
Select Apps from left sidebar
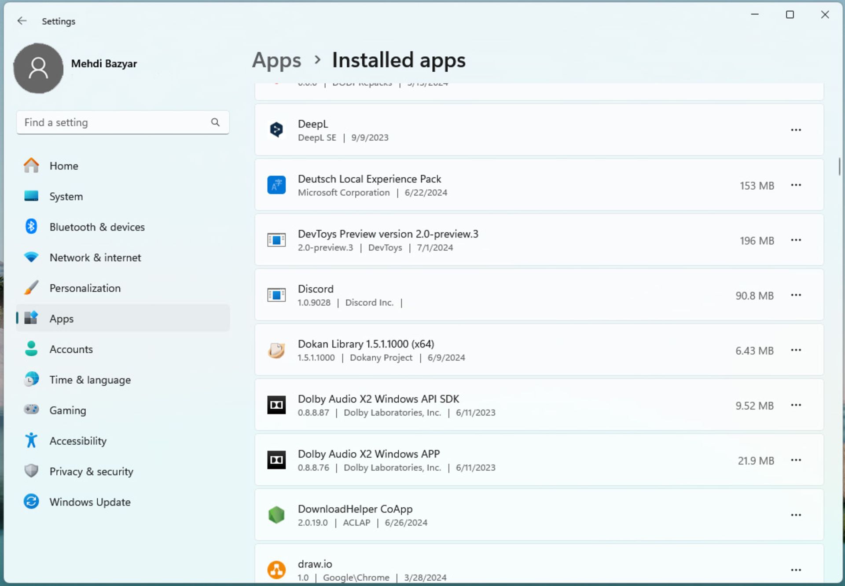[x=61, y=319]
